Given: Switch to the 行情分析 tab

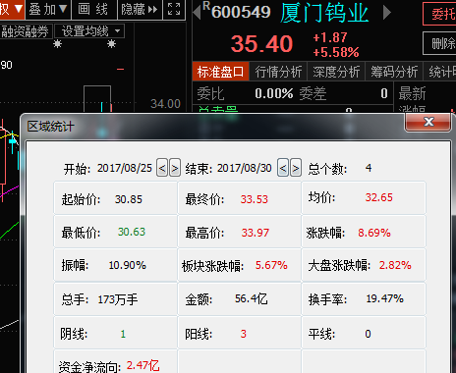Looking at the screenshot, I should [x=278, y=72].
